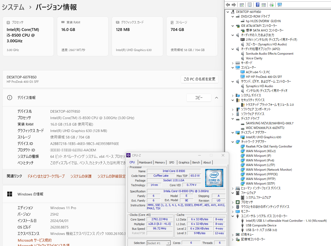Click the システム ファームウェア device icon
Image resolution: width=331 pixels, height=246 pixels.
click(x=243, y=198)
